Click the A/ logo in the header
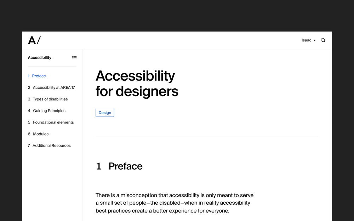The height and width of the screenshot is (221, 354). (34, 40)
